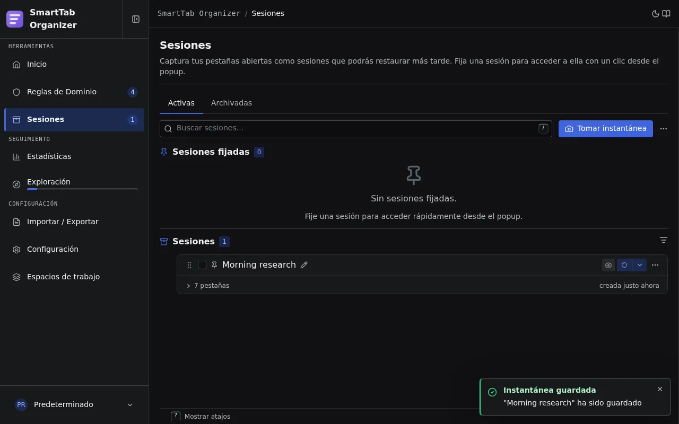Open Morning research more actions menu
This screenshot has width=679, height=424.
coord(655,265)
